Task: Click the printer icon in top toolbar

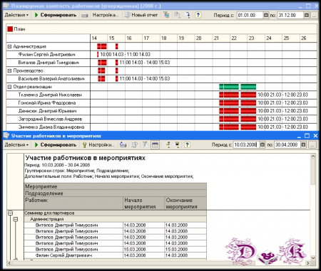Action: pyautogui.click(x=85, y=15)
